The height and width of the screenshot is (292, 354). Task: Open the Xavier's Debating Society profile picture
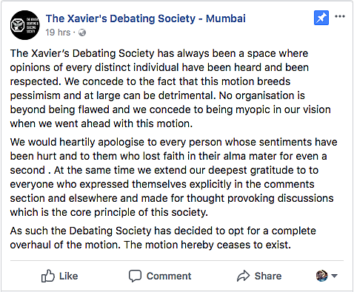(24, 25)
